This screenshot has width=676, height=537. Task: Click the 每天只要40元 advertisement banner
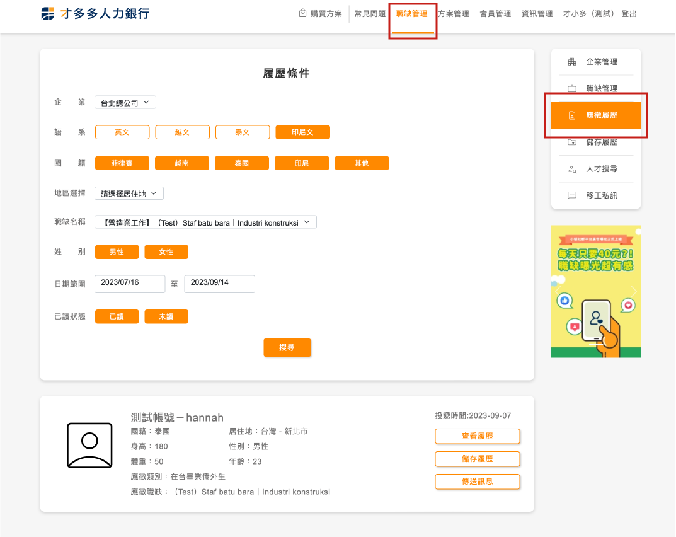tap(596, 291)
